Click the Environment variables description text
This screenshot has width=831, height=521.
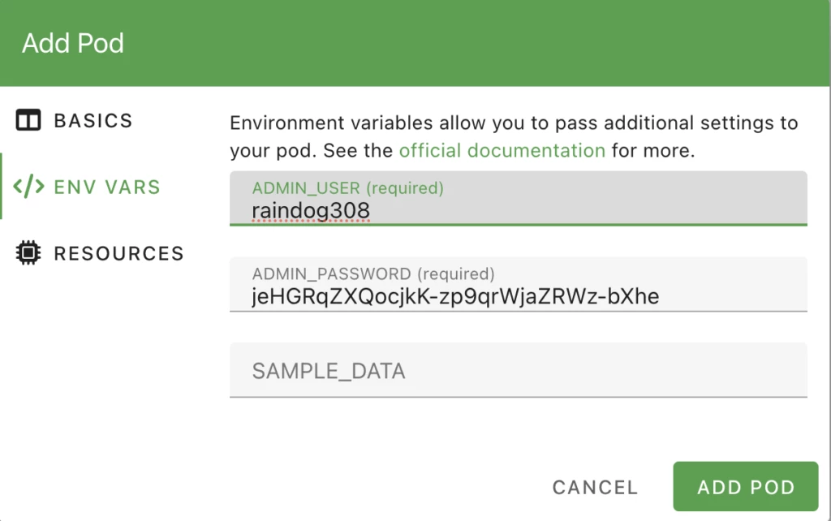point(513,124)
